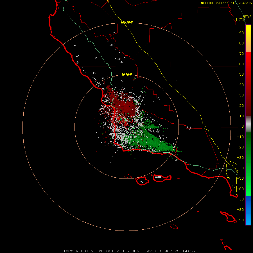Click the -40 value on the velocity scale
253x253 pixels.
coord(240,168)
